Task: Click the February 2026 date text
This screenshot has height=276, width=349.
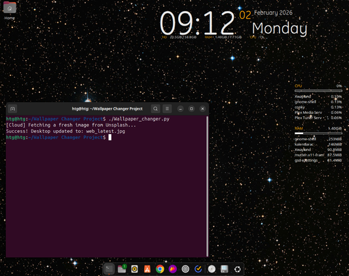Action: pos(273,13)
